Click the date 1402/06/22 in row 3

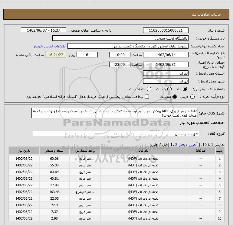pyautogui.click(x=24, y=172)
